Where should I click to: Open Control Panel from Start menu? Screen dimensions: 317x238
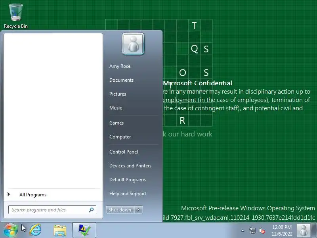[x=124, y=152]
